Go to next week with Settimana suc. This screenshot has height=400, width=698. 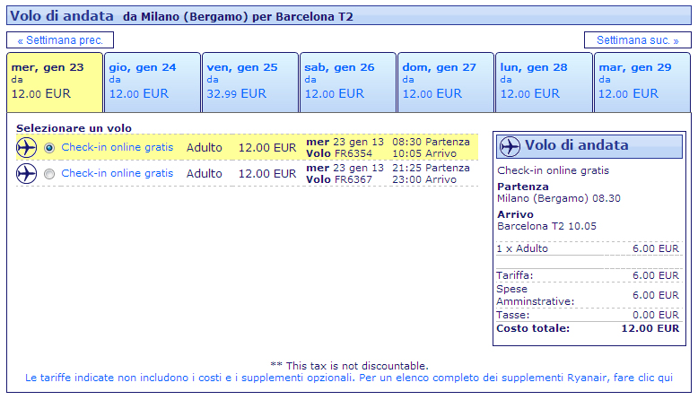pos(638,40)
